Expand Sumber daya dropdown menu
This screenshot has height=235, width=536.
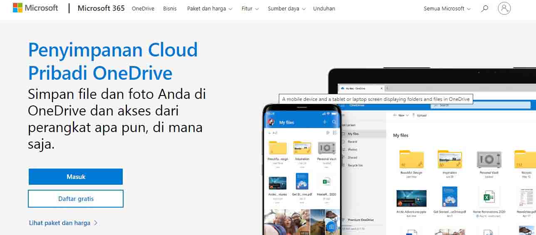287,8
